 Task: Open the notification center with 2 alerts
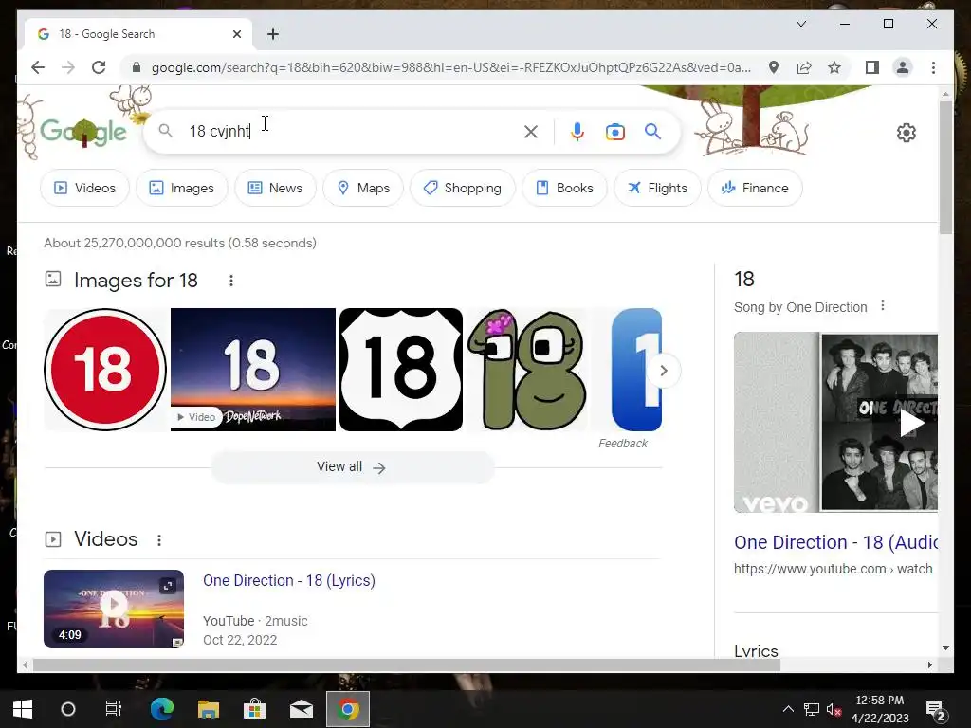(x=936, y=711)
